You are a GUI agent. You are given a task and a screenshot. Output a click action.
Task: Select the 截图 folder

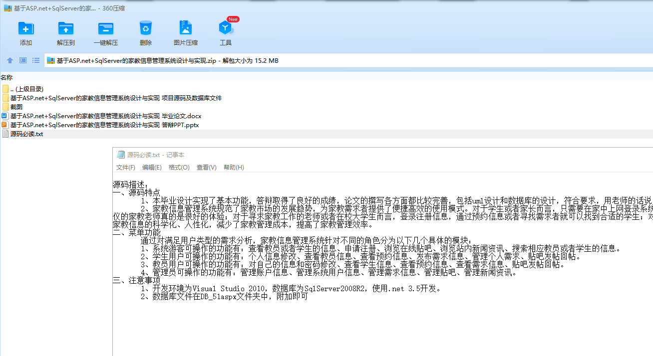pyautogui.click(x=326, y=107)
